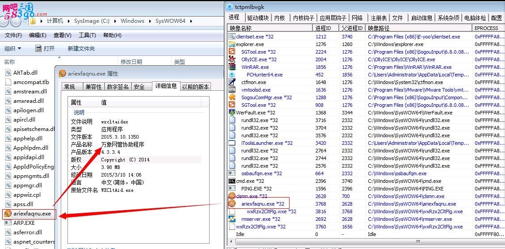Open the 文件(F) menu
Image resolution: width=505 pixels, height=249 pixels.
tap(13, 35)
